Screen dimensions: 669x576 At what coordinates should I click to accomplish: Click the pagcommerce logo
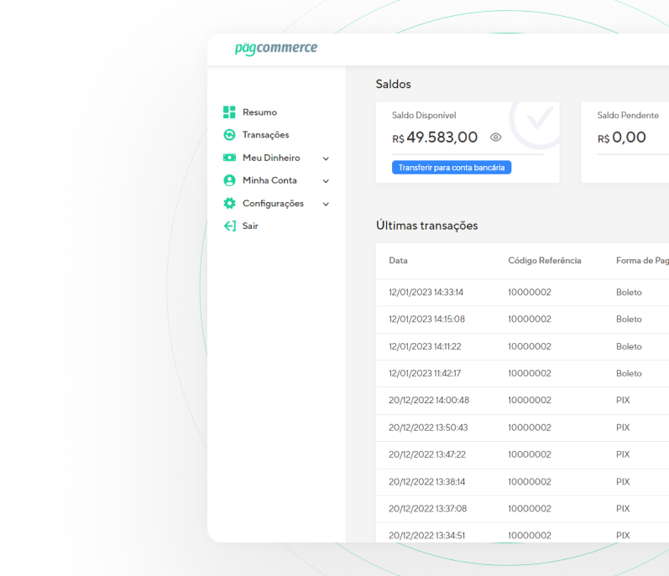(x=275, y=48)
